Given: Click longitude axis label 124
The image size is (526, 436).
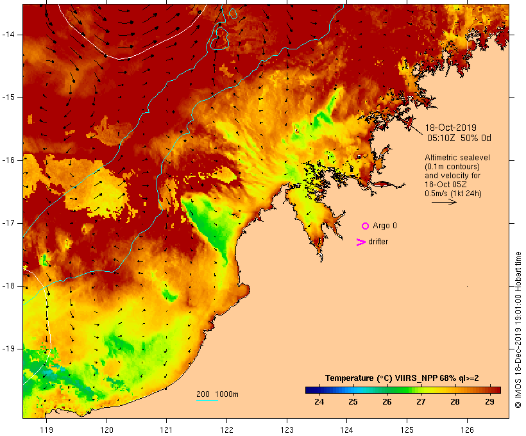Looking at the screenshot, I should [x=346, y=430].
